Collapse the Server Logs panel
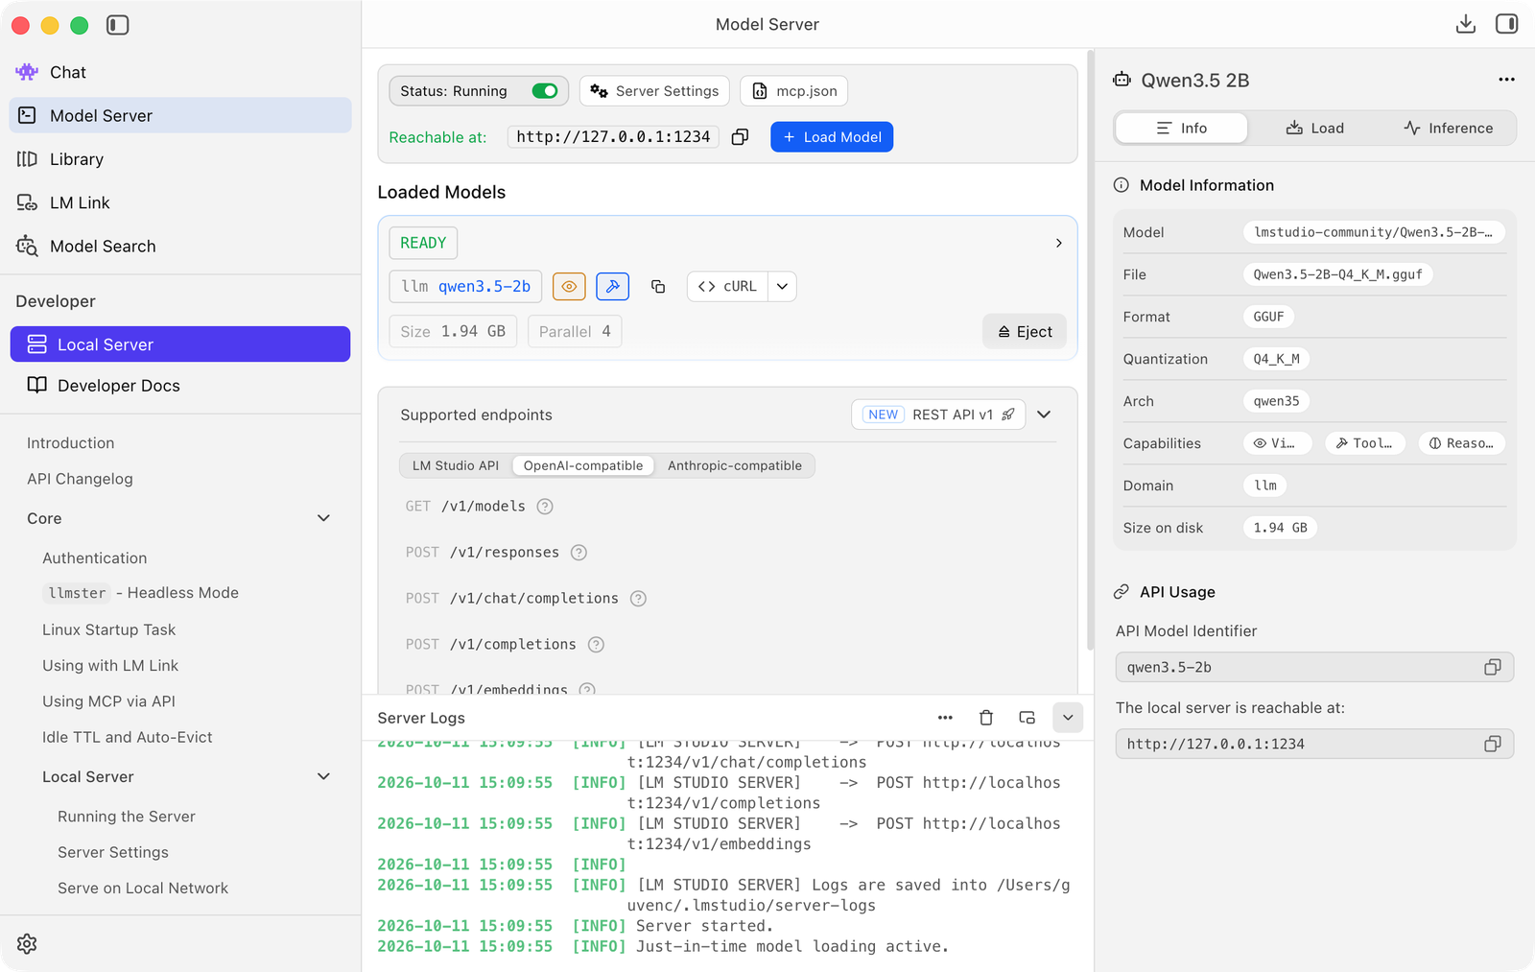This screenshot has width=1535, height=972. 1068,718
